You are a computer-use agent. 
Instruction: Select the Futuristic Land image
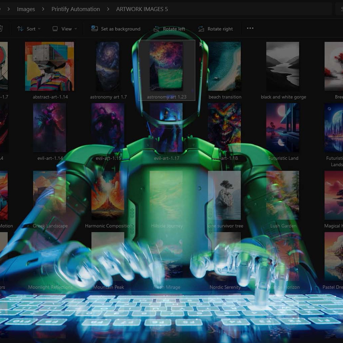(283, 127)
